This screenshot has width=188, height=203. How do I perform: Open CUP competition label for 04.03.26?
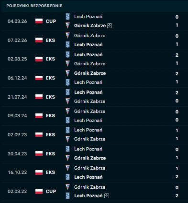coord(51,21)
